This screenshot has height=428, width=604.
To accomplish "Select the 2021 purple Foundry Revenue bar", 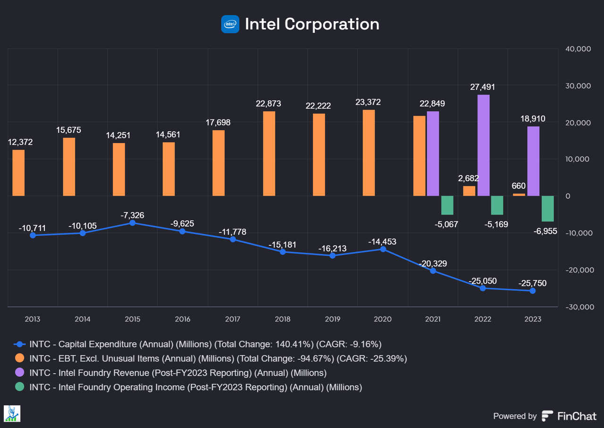I will 433,154.
